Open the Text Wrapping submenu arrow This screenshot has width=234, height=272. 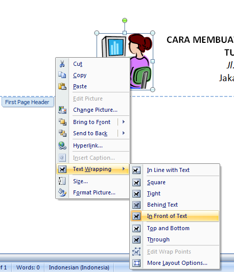[x=124, y=169]
